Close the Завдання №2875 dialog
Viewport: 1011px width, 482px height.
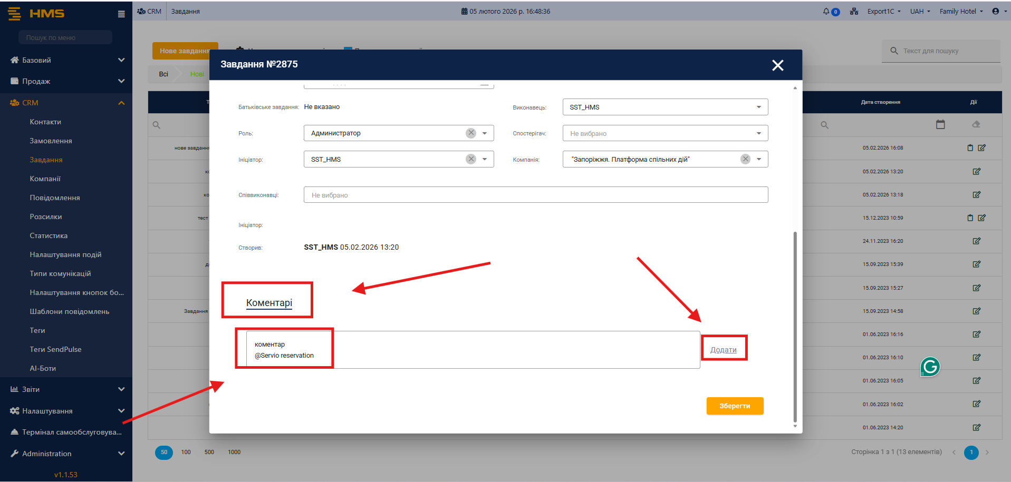[x=777, y=65]
